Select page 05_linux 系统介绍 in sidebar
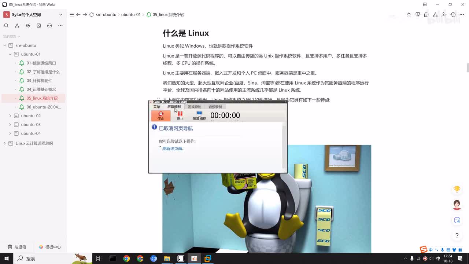The width and height of the screenshot is (469, 264). click(x=33, y=98)
